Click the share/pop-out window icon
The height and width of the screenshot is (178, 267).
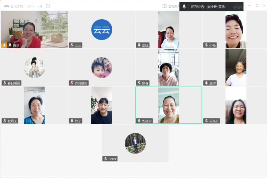[48, 6]
